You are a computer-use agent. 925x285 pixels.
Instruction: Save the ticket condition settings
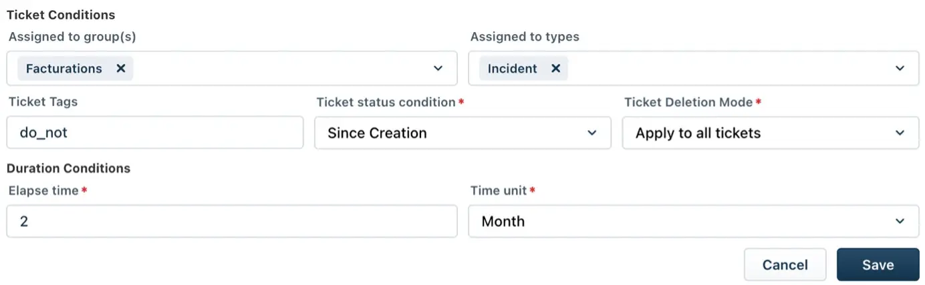click(x=878, y=265)
